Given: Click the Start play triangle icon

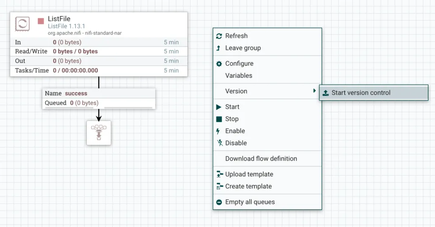Looking at the screenshot, I should [219, 107].
